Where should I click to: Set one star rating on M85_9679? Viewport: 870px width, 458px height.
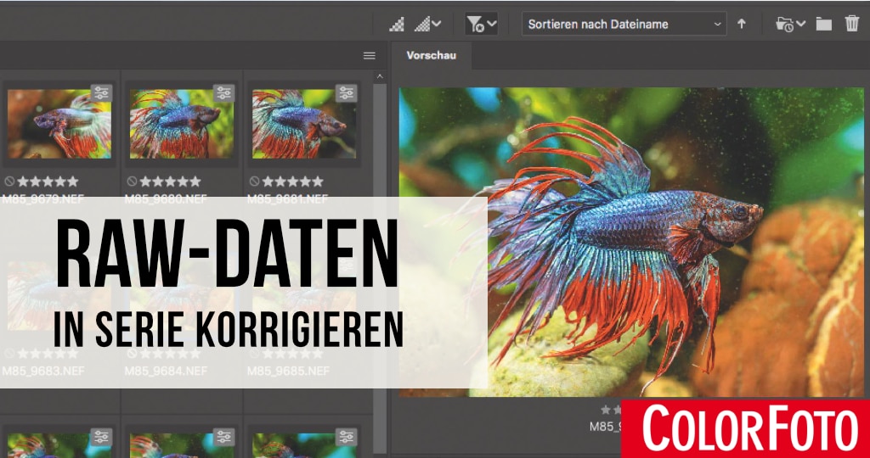point(23,182)
